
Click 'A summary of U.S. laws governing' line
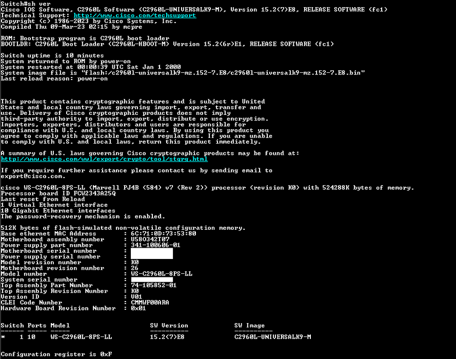(x=150, y=153)
